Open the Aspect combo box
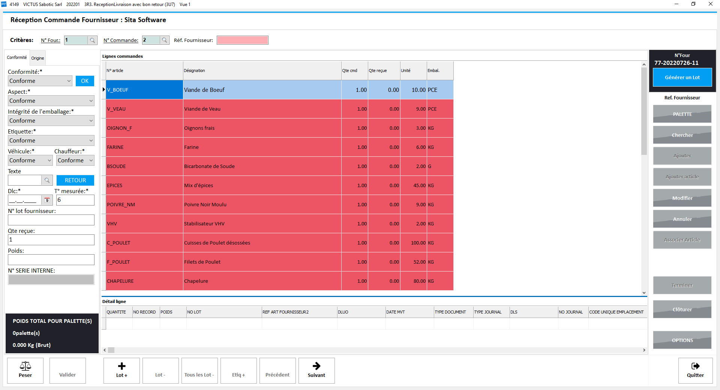The height and width of the screenshot is (390, 720). pos(51,101)
